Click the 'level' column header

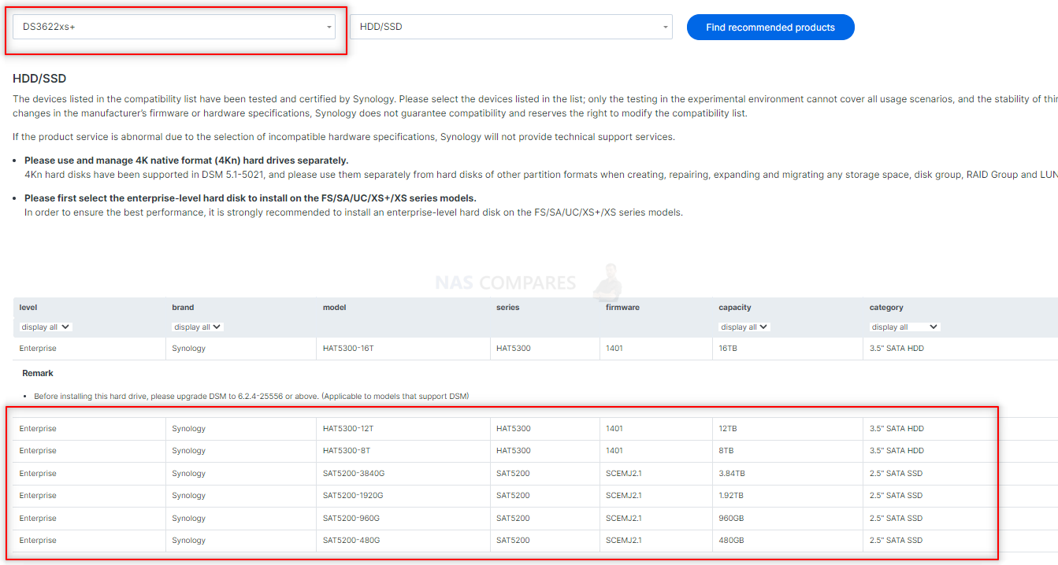point(28,308)
